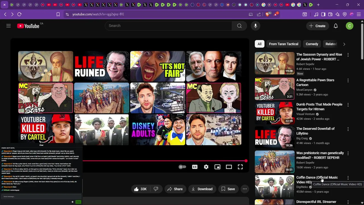Click the Share button below the video
The height and width of the screenshot is (205, 364).
175,189
